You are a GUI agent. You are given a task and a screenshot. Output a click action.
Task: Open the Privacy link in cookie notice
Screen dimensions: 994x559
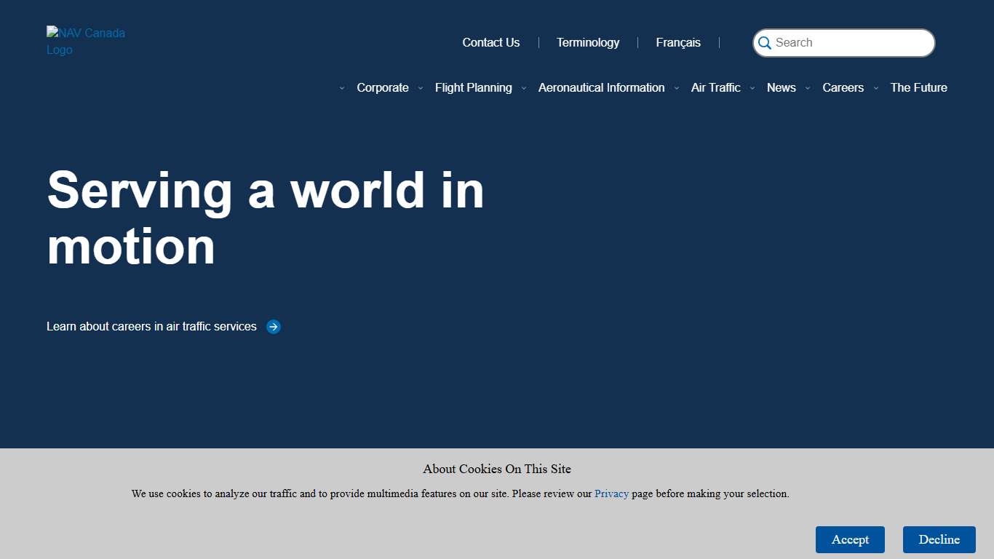coord(611,493)
